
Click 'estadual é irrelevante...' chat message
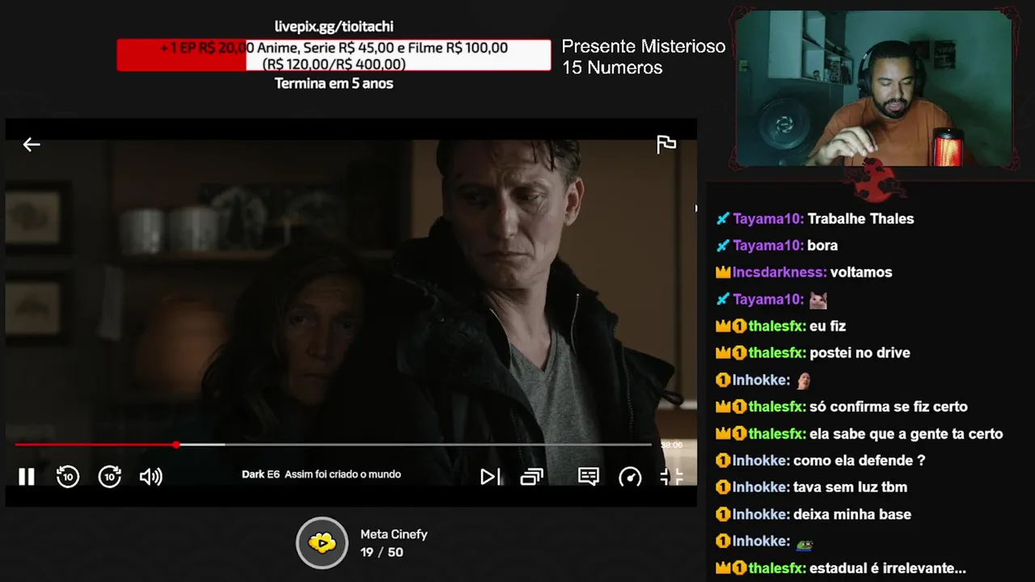(887, 568)
